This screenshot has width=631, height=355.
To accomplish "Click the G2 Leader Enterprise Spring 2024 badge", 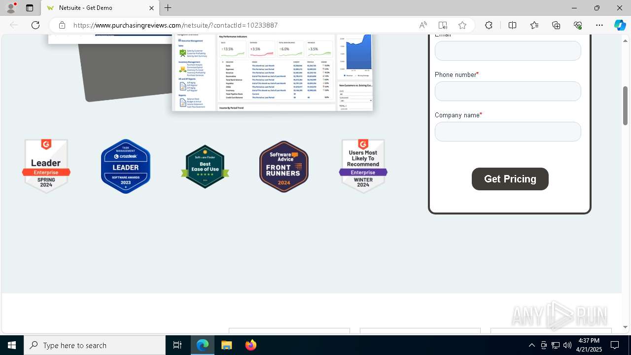I will (x=46, y=166).
